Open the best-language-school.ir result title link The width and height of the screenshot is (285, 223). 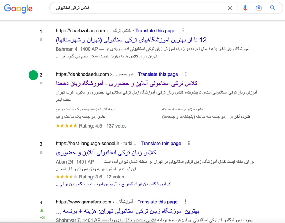106,153
